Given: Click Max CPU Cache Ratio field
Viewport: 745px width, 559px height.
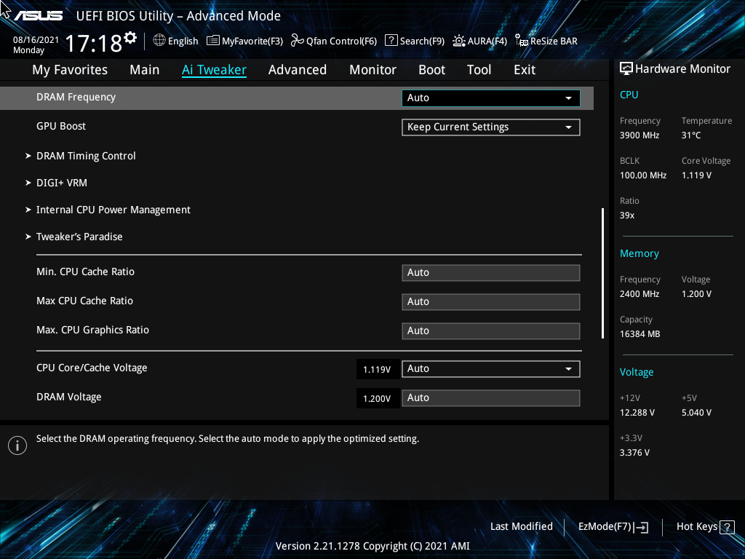Looking at the screenshot, I should tap(491, 302).
